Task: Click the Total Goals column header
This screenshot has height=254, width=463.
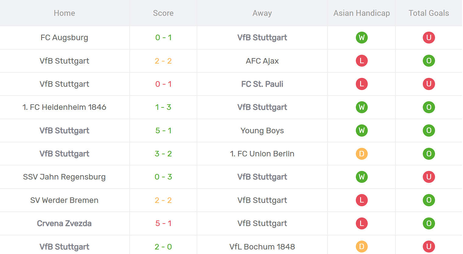Action: coord(429,13)
